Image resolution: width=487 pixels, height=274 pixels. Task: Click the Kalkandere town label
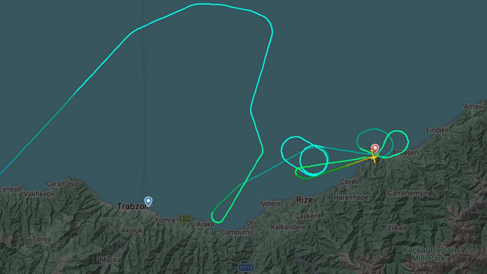tap(288, 227)
